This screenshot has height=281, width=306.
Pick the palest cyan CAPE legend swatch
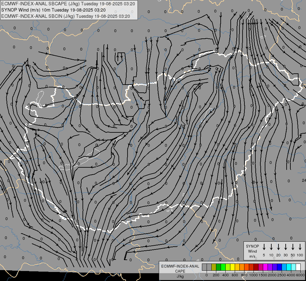(293, 267)
